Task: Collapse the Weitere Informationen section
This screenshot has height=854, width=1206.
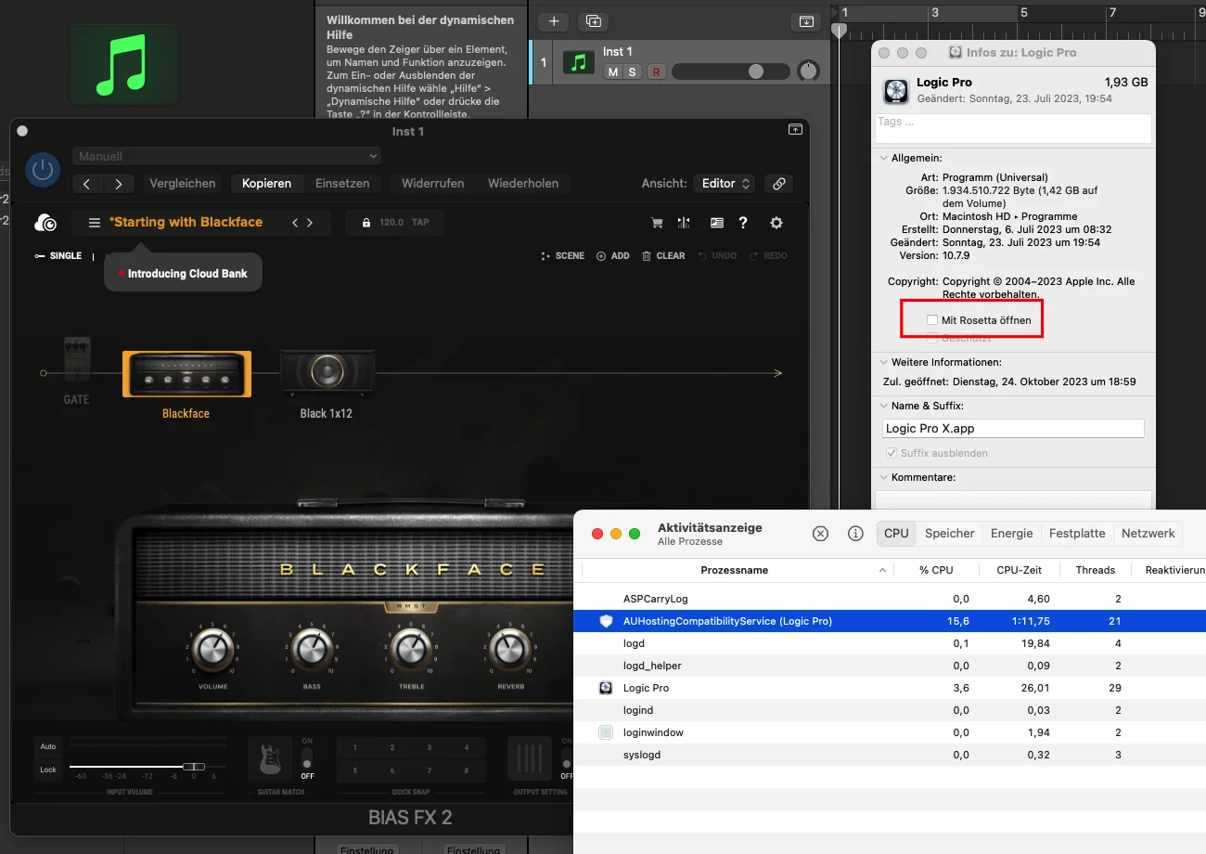Action: tap(883, 362)
